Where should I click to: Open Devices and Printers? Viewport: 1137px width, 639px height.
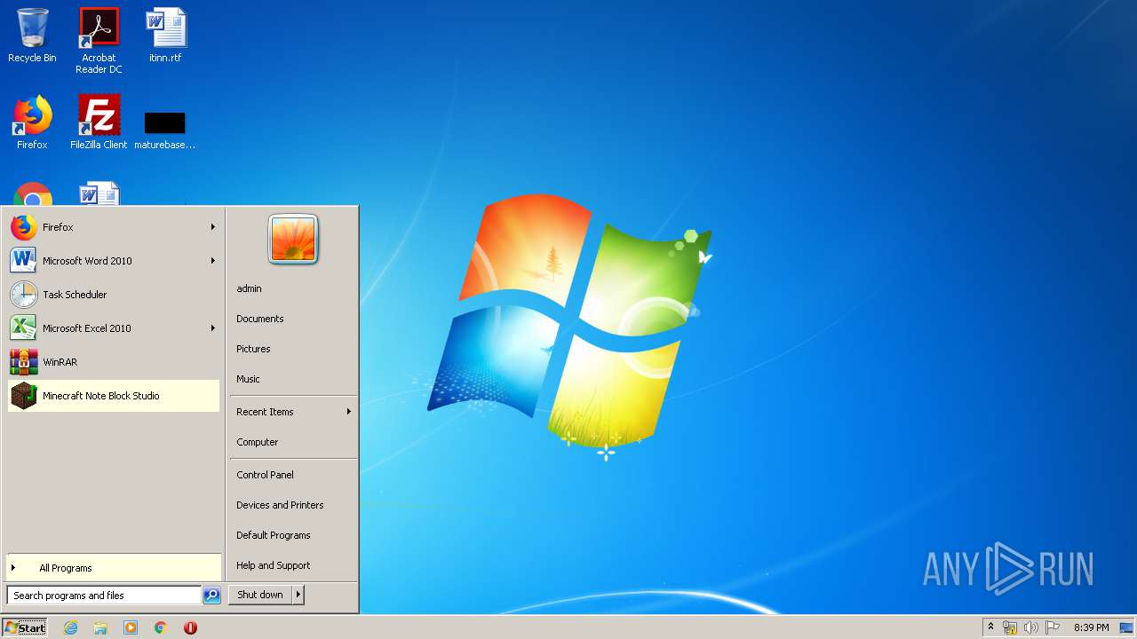pyautogui.click(x=280, y=505)
